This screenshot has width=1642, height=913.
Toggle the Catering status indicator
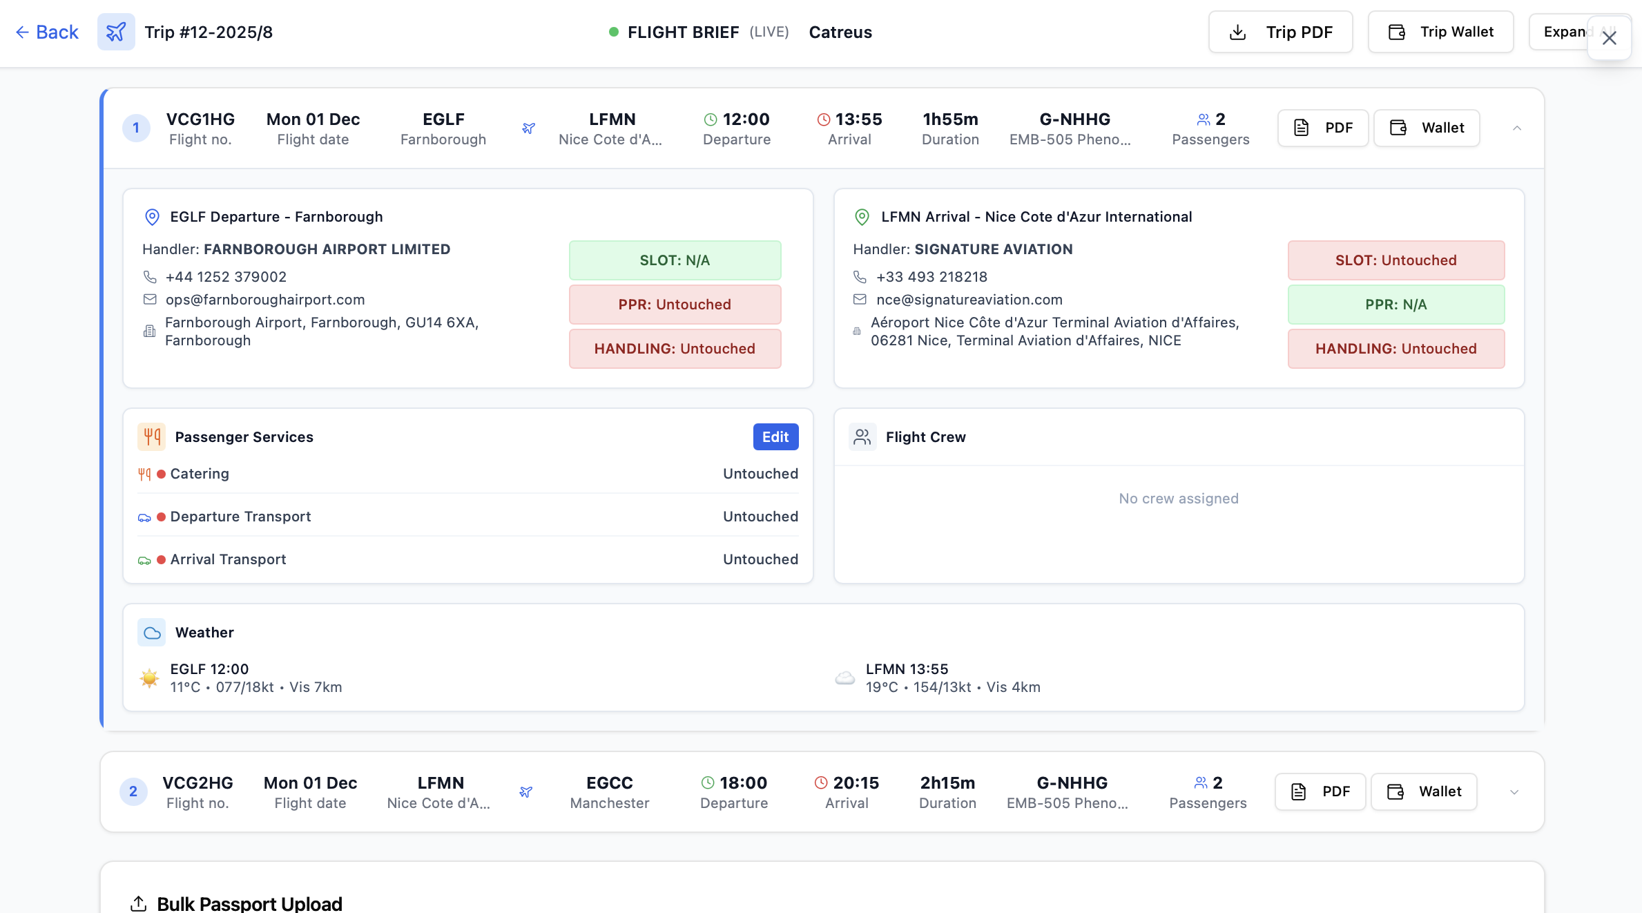(160, 474)
